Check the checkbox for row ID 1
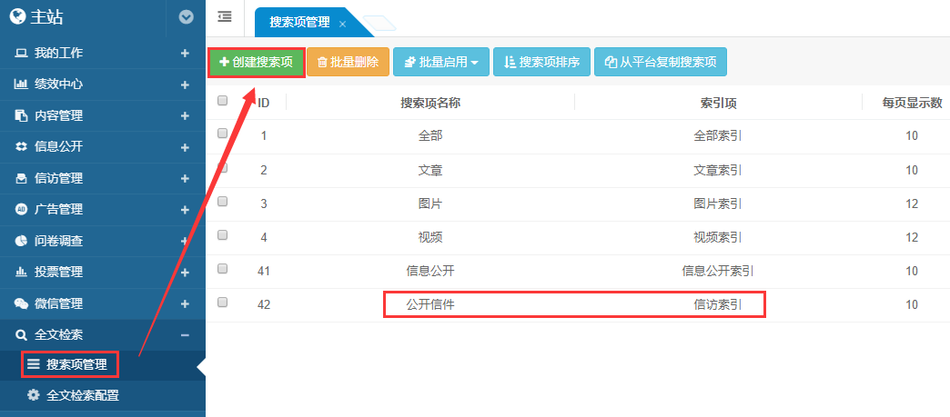This screenshot has width=950, height=417. pos(223,134)
